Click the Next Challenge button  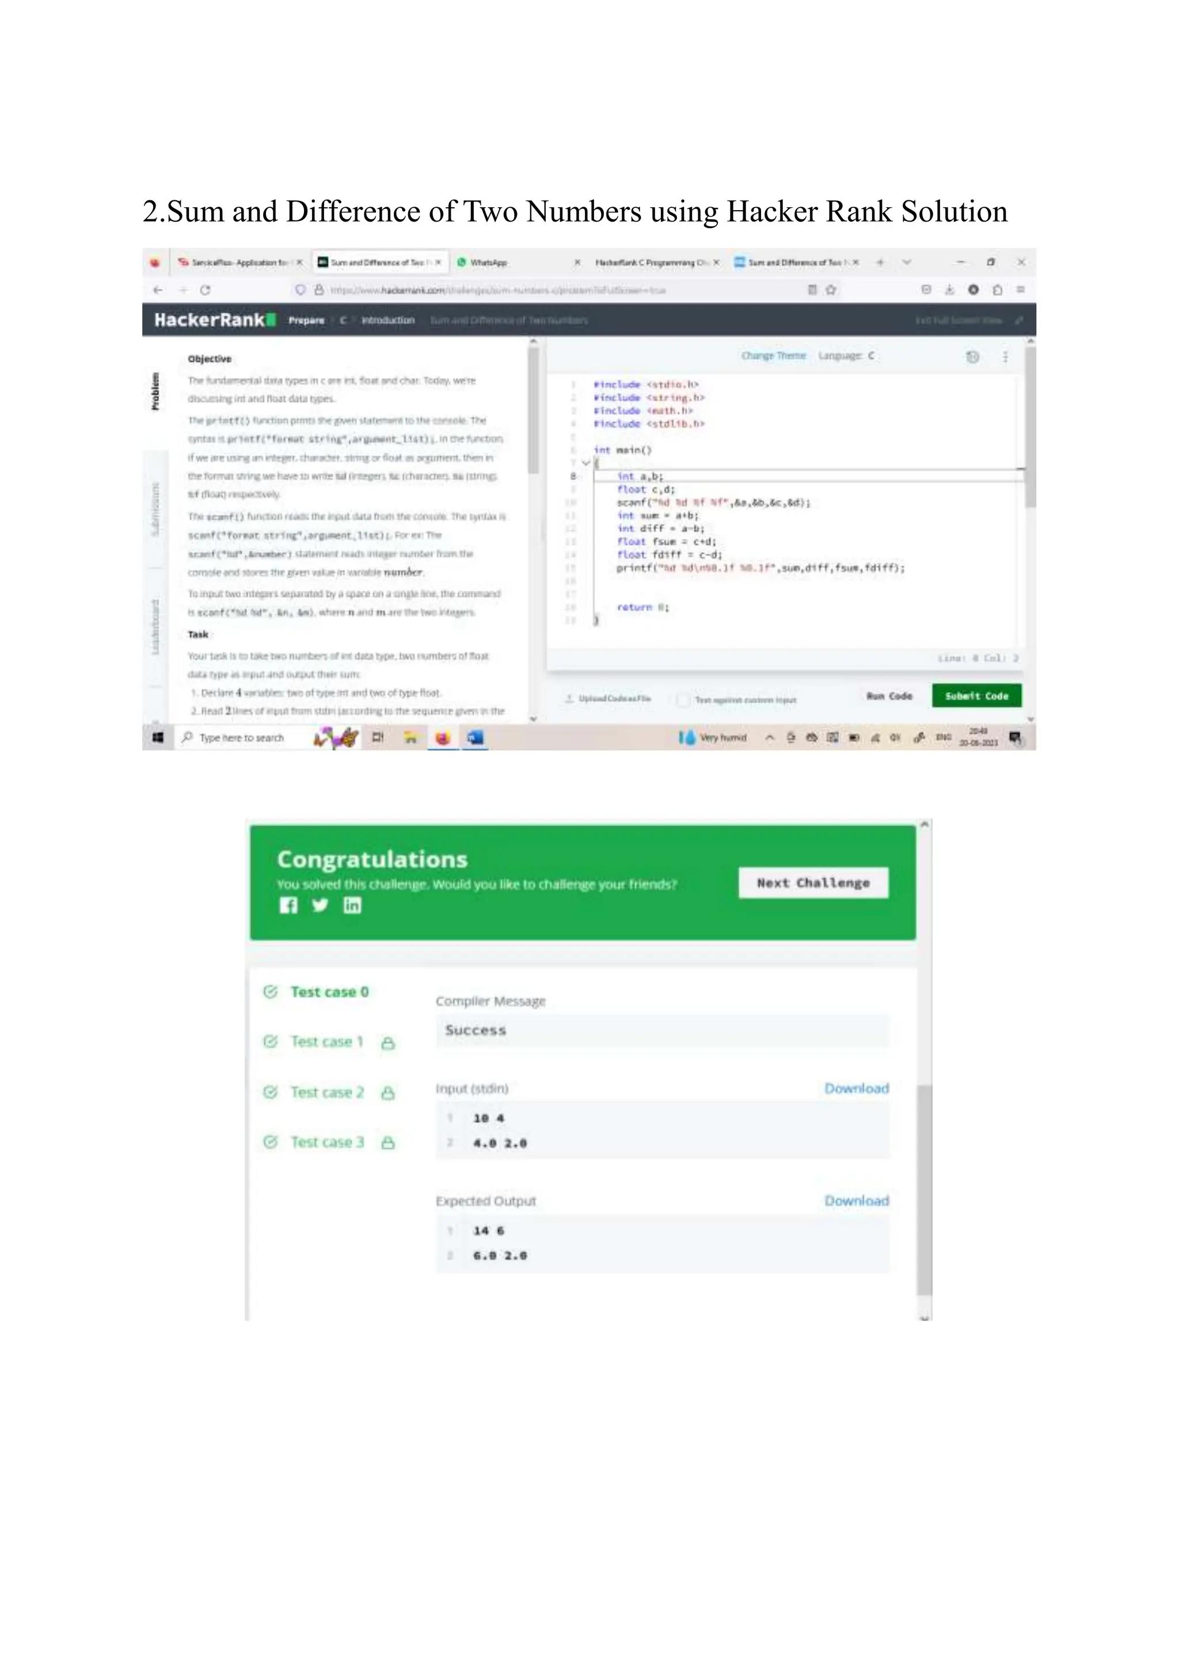click(x=813, y=883)
